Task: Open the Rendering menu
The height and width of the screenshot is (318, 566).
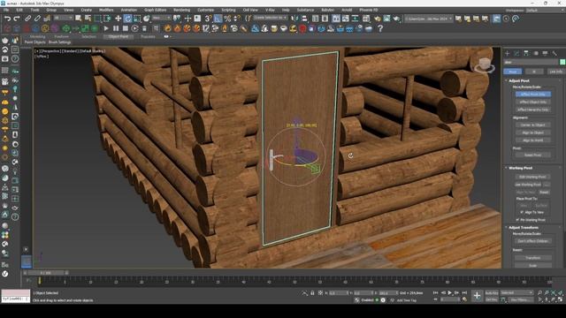Action: [x=181, y=10]
